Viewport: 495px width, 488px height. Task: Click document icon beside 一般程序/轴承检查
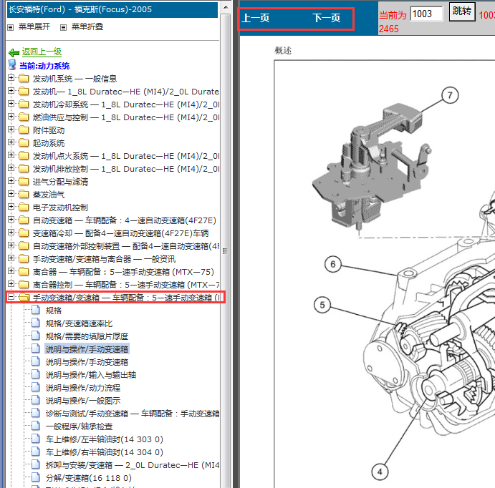coord(36,426)
